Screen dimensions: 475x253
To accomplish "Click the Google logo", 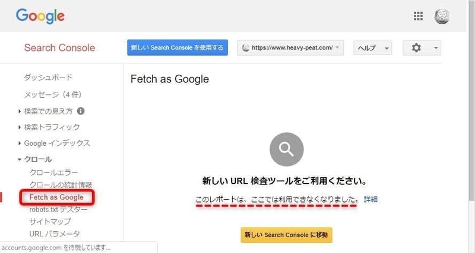I will tap(40, 16).
